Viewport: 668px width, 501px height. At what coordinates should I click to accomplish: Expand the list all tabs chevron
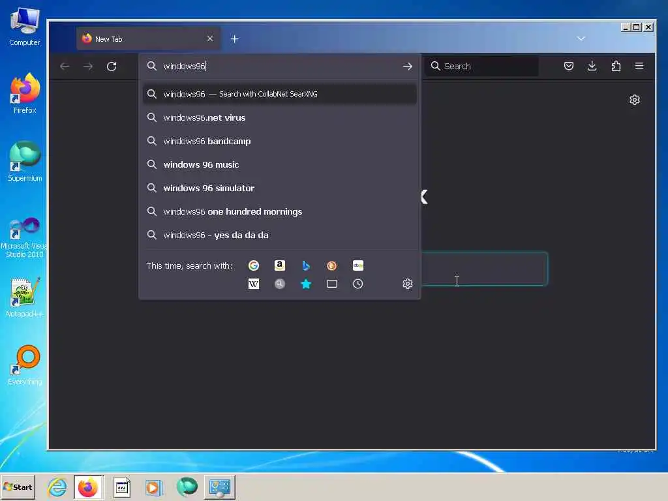tap(581, 38)
